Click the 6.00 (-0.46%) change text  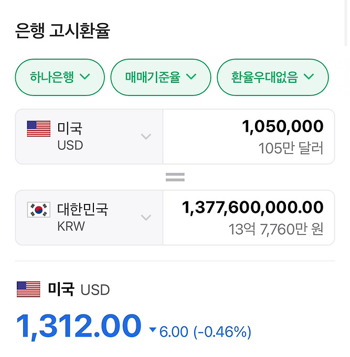click(x=205, y=332)
